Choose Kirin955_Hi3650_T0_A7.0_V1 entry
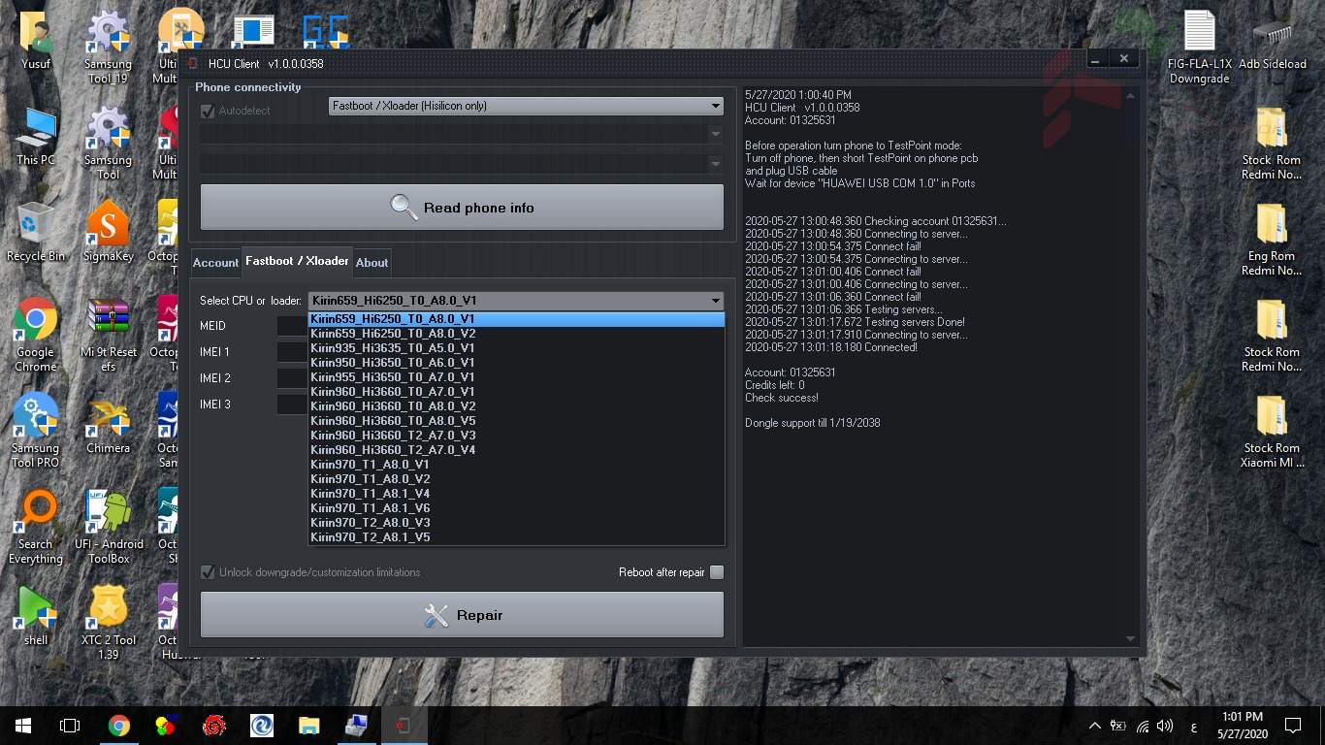Screen dimensions: 1325x745 point(516,377)
